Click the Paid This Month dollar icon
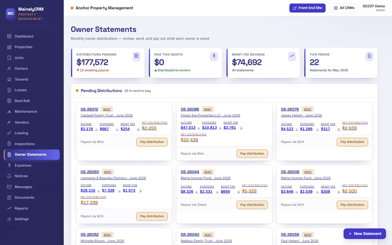The image size is (392, 245). tap(214, 56)
